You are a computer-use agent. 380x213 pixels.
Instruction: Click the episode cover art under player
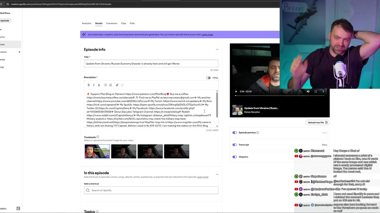tap(237, 110)
